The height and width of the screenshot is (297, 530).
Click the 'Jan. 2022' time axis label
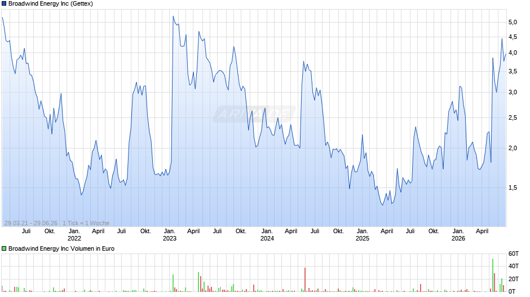(x=74, y=235)
